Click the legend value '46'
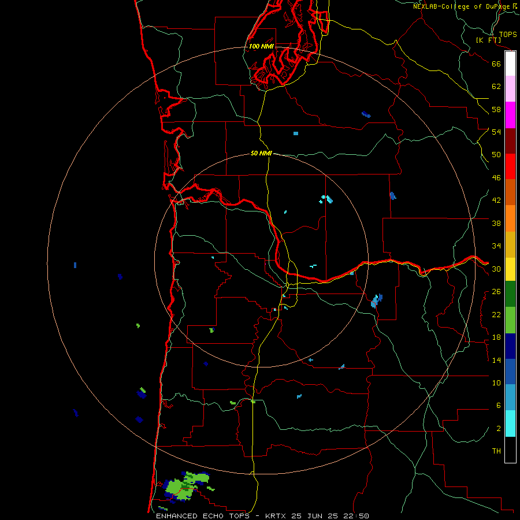Screen dimensions: 520x520 [496, 178]
